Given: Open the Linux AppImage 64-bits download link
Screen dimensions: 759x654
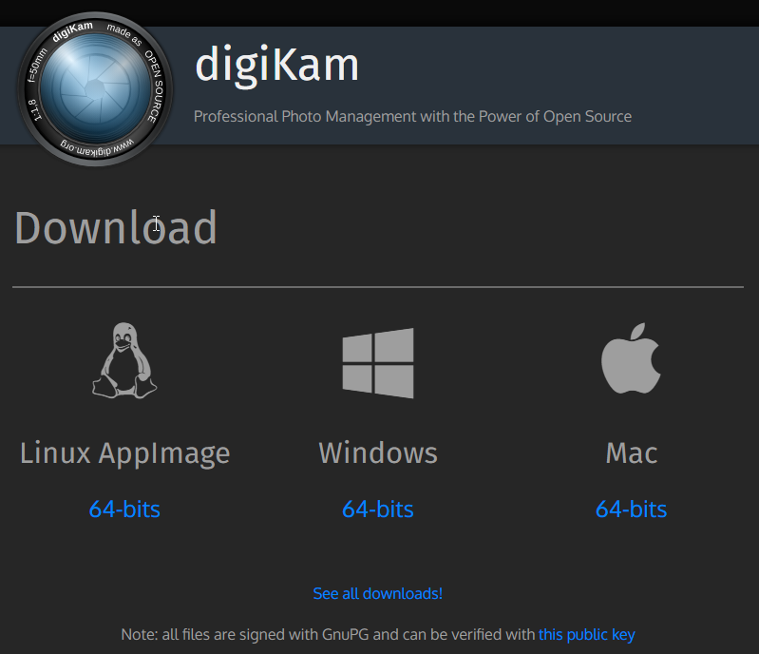Looking at the screenshot, I should click(124, 510).
